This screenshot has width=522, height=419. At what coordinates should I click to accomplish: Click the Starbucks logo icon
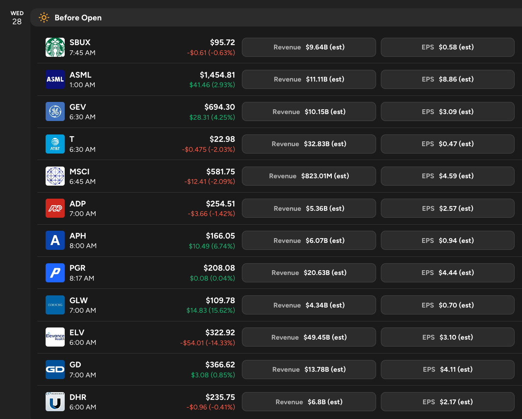(55, 47)
